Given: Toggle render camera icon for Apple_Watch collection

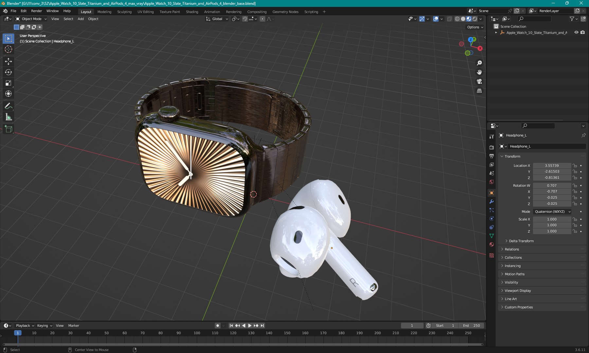Looking at the screenshot, I should tap(583, 32).
